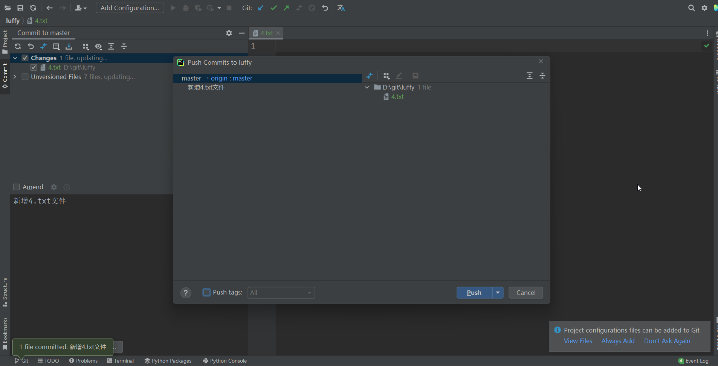Open Python Packages tool window tab

168,361
